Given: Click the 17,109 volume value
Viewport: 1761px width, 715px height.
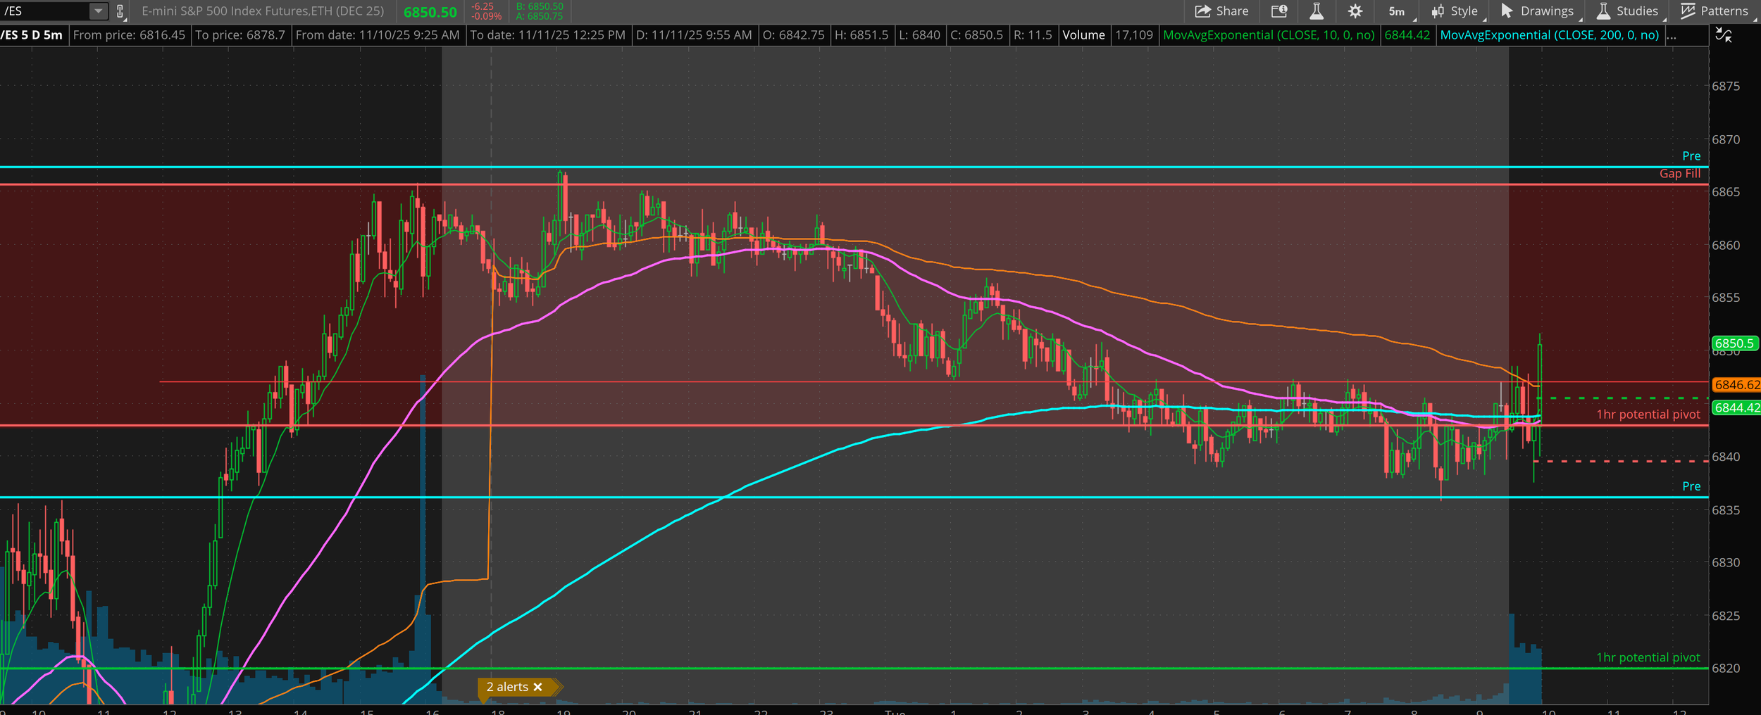Looking at the screenshot, I should pos(1134,35).
